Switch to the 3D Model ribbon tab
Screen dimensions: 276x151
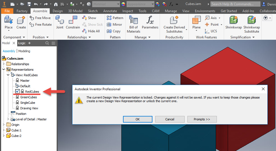[x=75, y=11]
